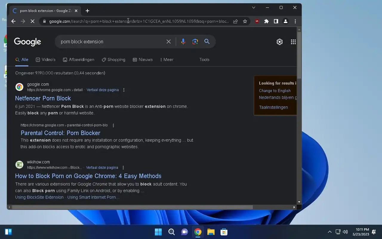Image resolution: width=382 pixels, height=239 pixels.
Task: Clear the search box text
Action: [169, 42]
